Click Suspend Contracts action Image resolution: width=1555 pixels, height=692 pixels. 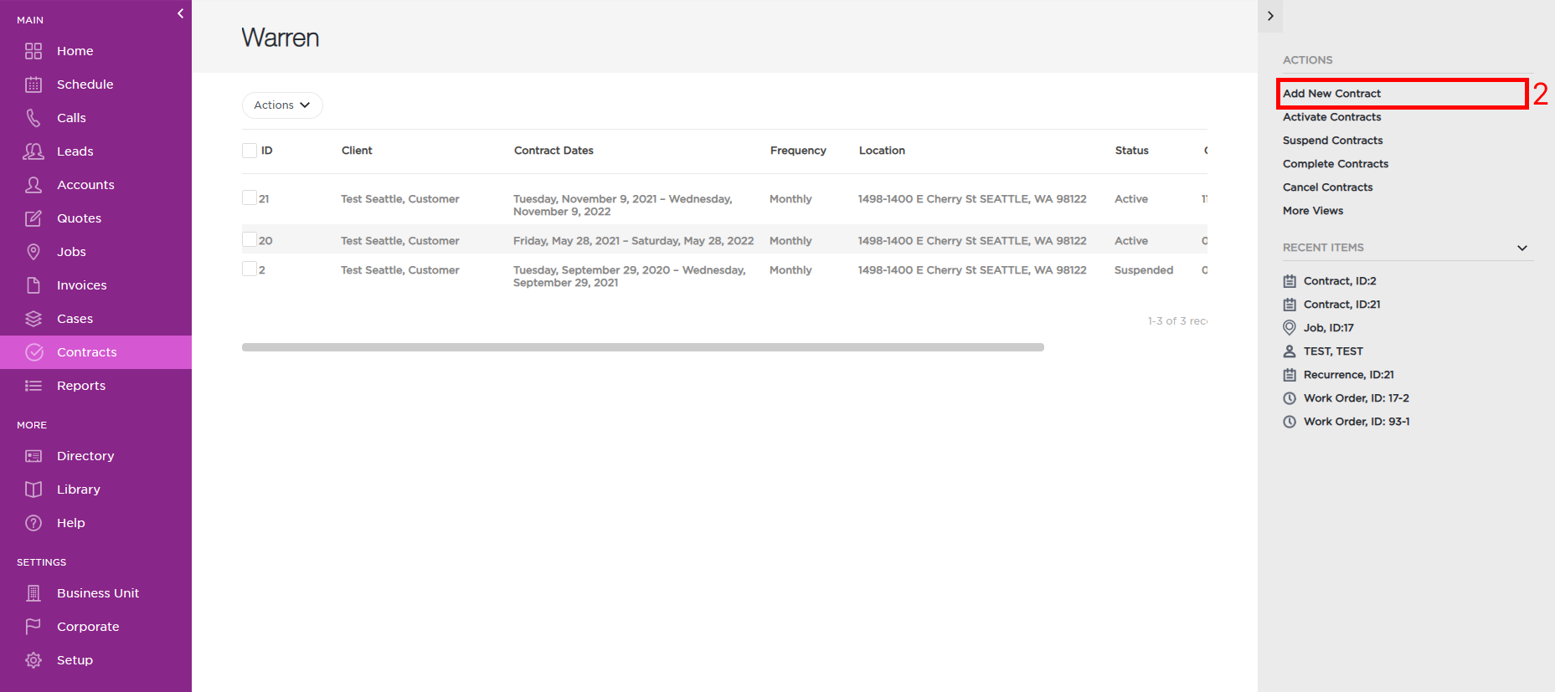(x=1332, y=141)
